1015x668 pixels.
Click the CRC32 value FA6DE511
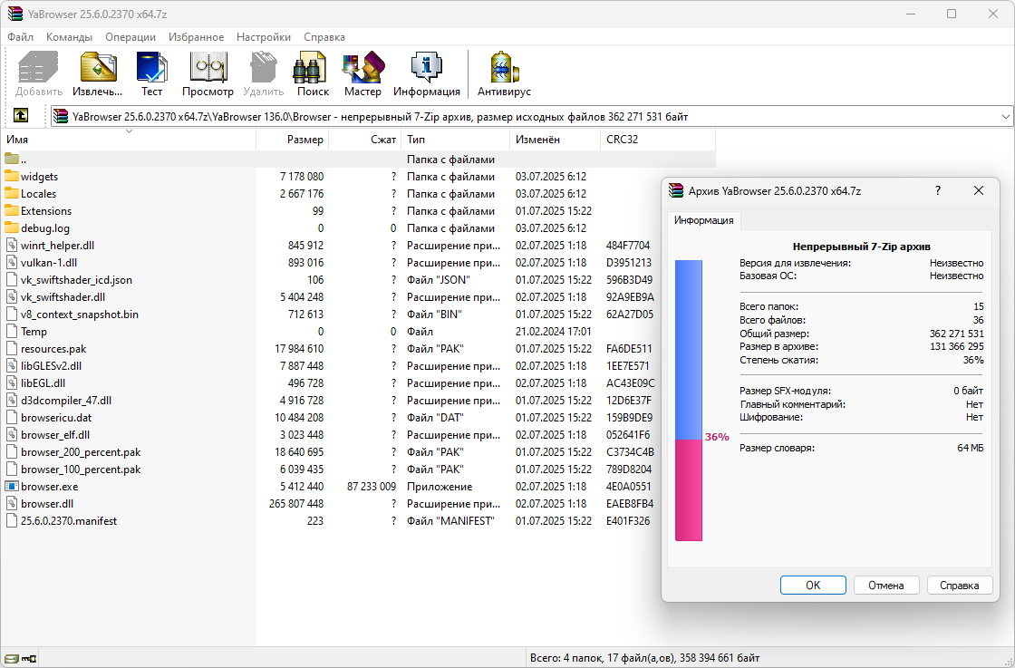point(629,348)
